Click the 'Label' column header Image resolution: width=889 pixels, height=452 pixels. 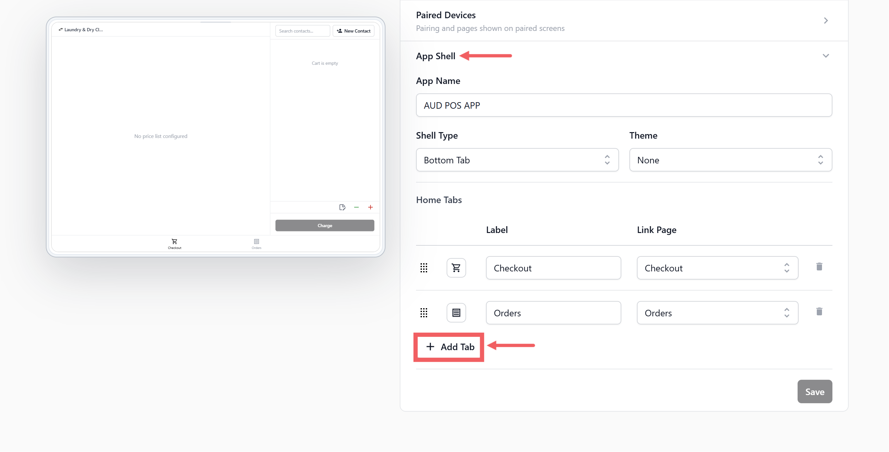[x=497, y=230]
